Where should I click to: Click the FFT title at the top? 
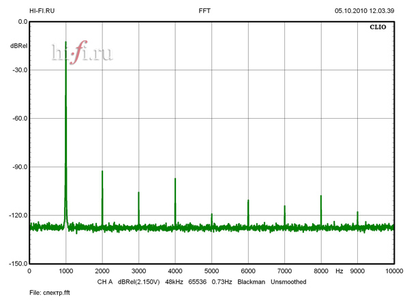coord(204,11)
